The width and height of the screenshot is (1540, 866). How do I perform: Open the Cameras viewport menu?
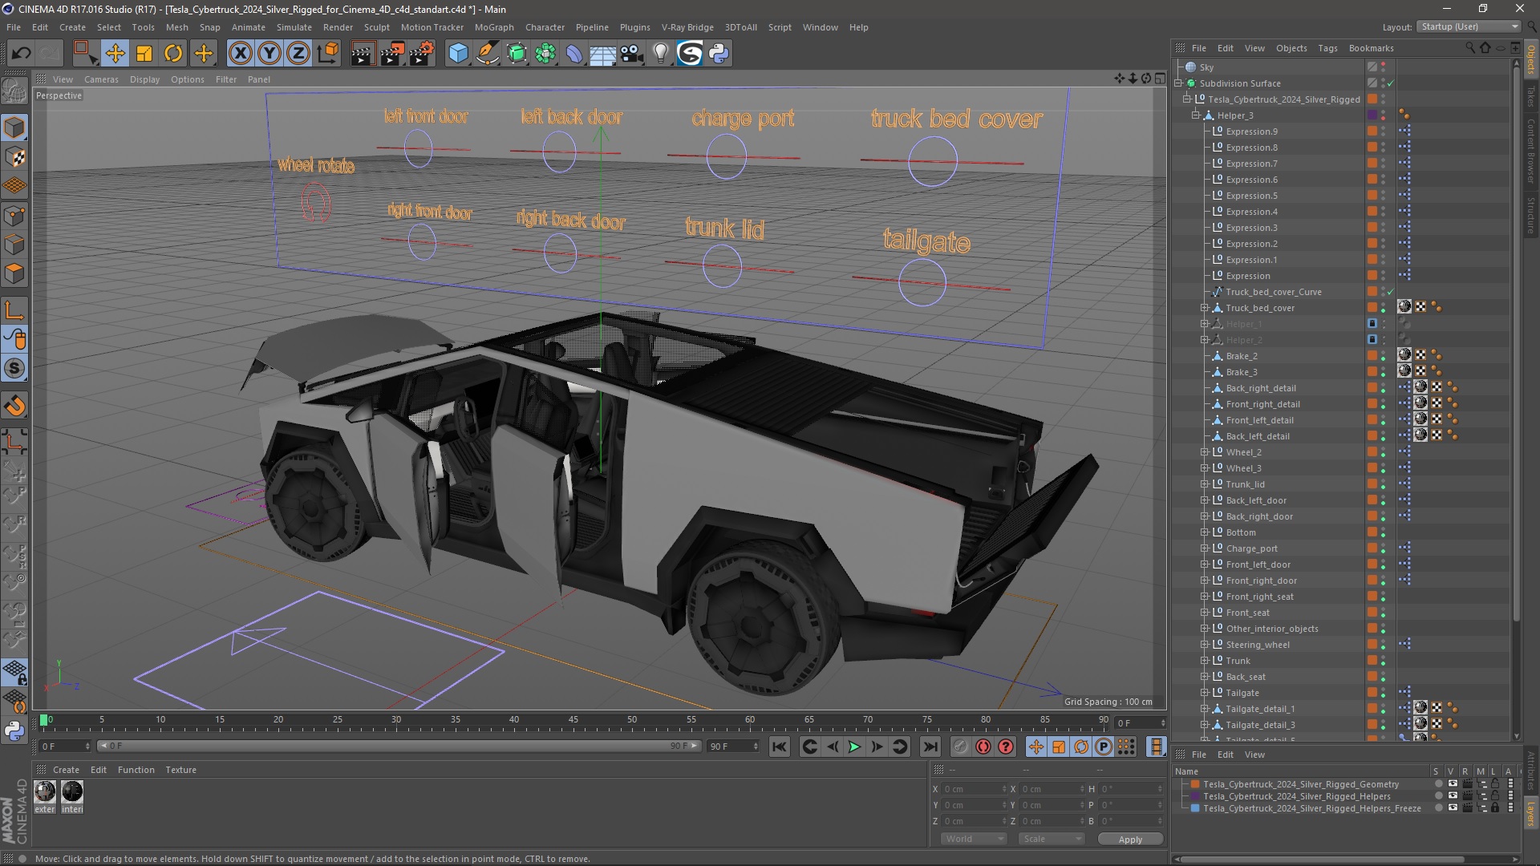pos(101,79)
